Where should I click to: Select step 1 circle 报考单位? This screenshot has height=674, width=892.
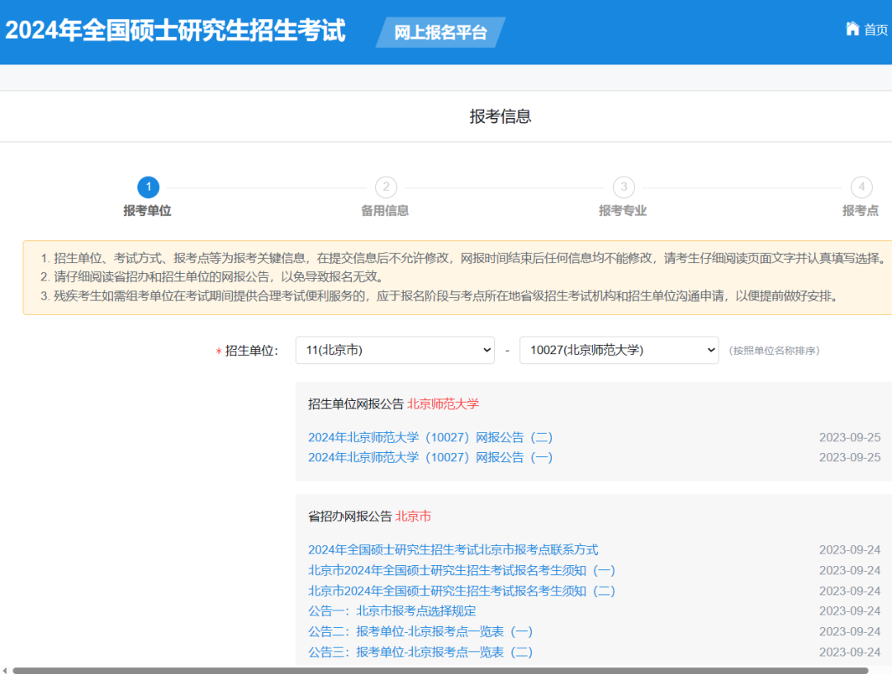[x=149, y=187]
